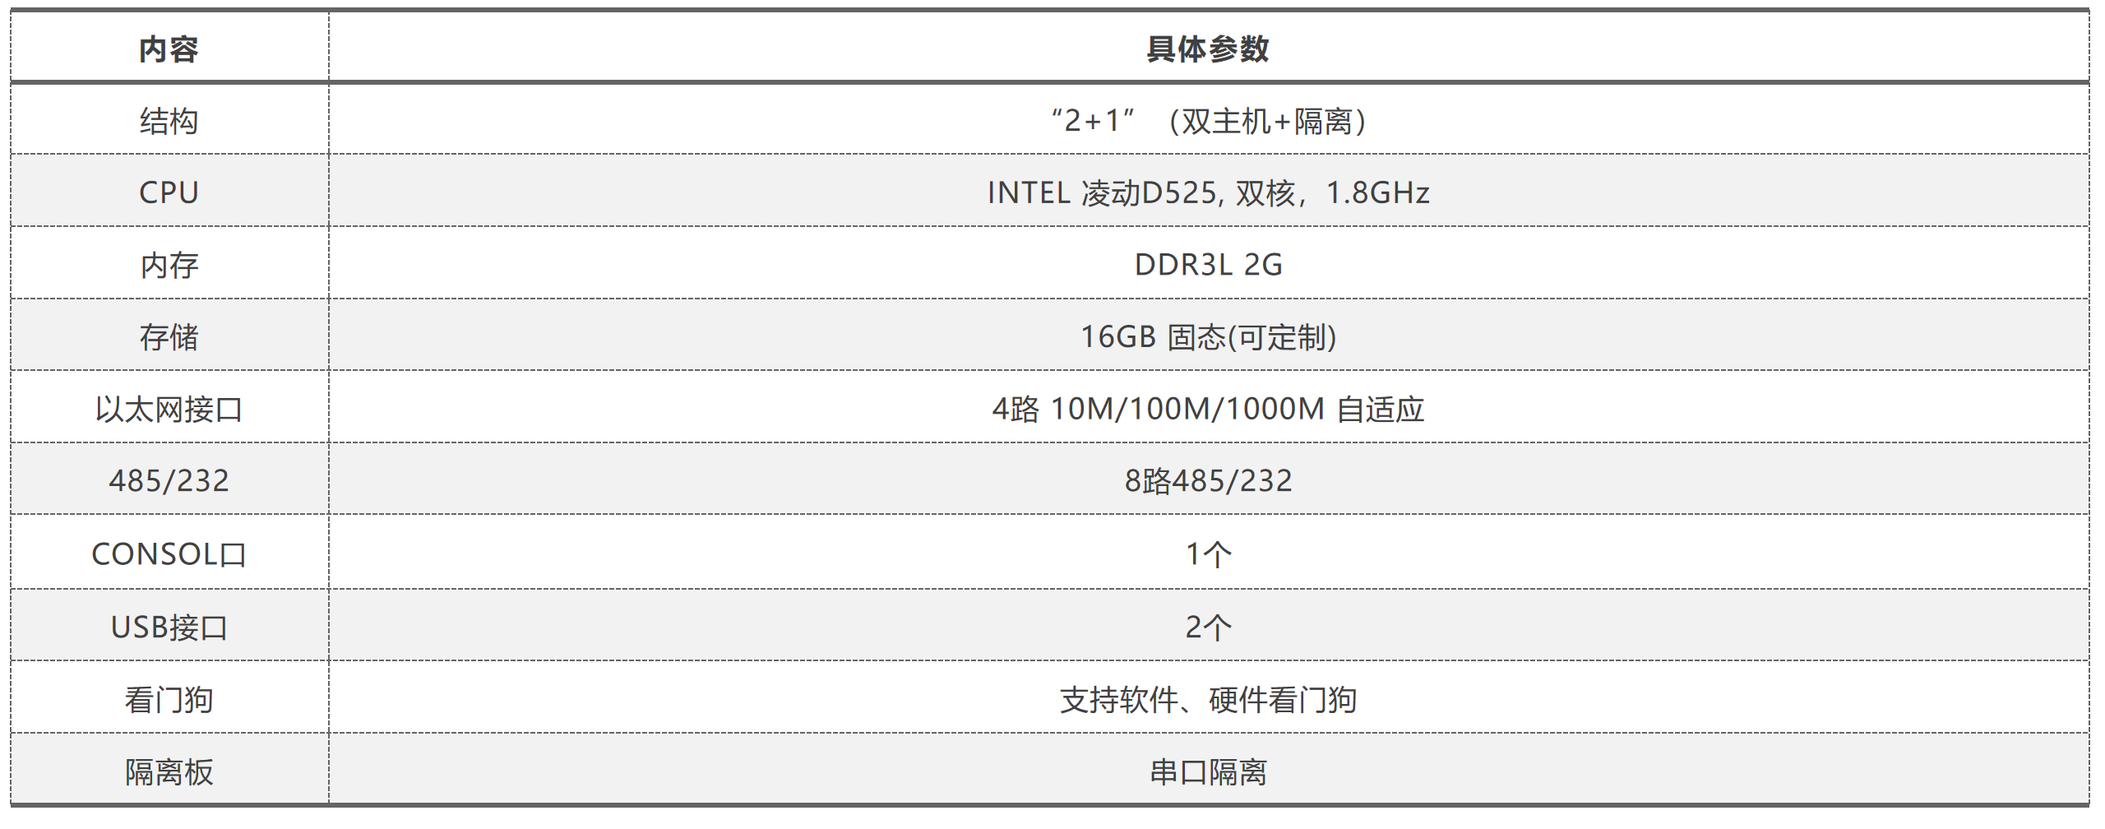Select the 结构 row label
Viewport: 2105px width, 829px height.
tap(169, 121)
